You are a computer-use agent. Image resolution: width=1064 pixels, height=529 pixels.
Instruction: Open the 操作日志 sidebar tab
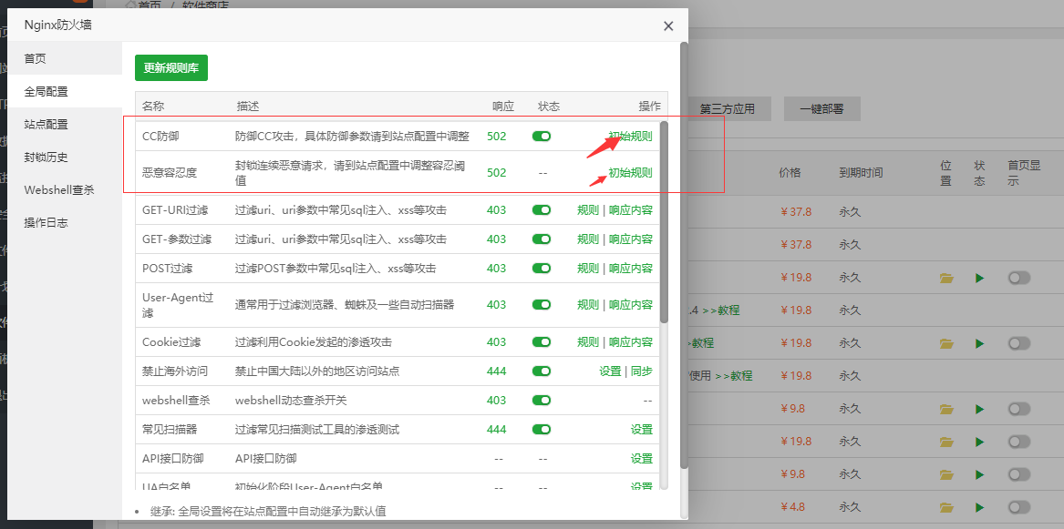pyautogui.click(x=46, y=223)
